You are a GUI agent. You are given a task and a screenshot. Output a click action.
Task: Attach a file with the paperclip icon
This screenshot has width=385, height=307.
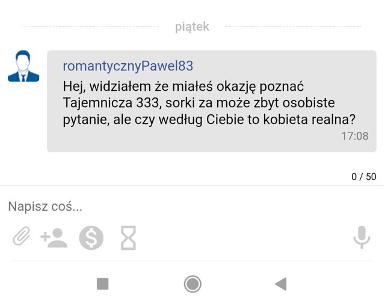pos(22,236)
